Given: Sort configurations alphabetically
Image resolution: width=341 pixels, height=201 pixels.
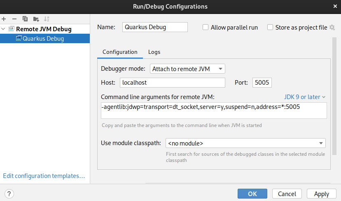Looking at the screenshot, I should [x=47, y=19].
